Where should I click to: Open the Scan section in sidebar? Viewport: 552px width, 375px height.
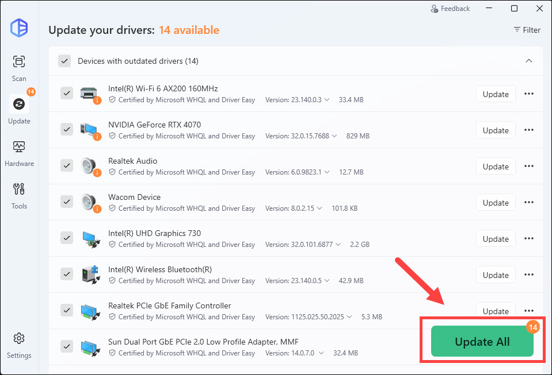pyautogui.click(x=19, y=67)
